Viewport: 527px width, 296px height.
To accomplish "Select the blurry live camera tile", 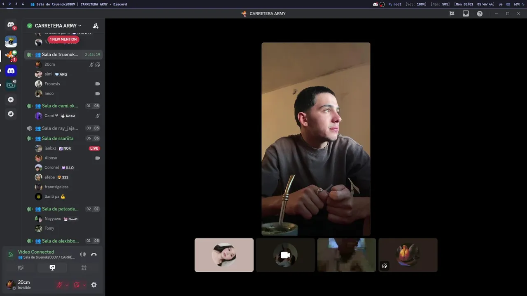I will (x=347, y=255).
